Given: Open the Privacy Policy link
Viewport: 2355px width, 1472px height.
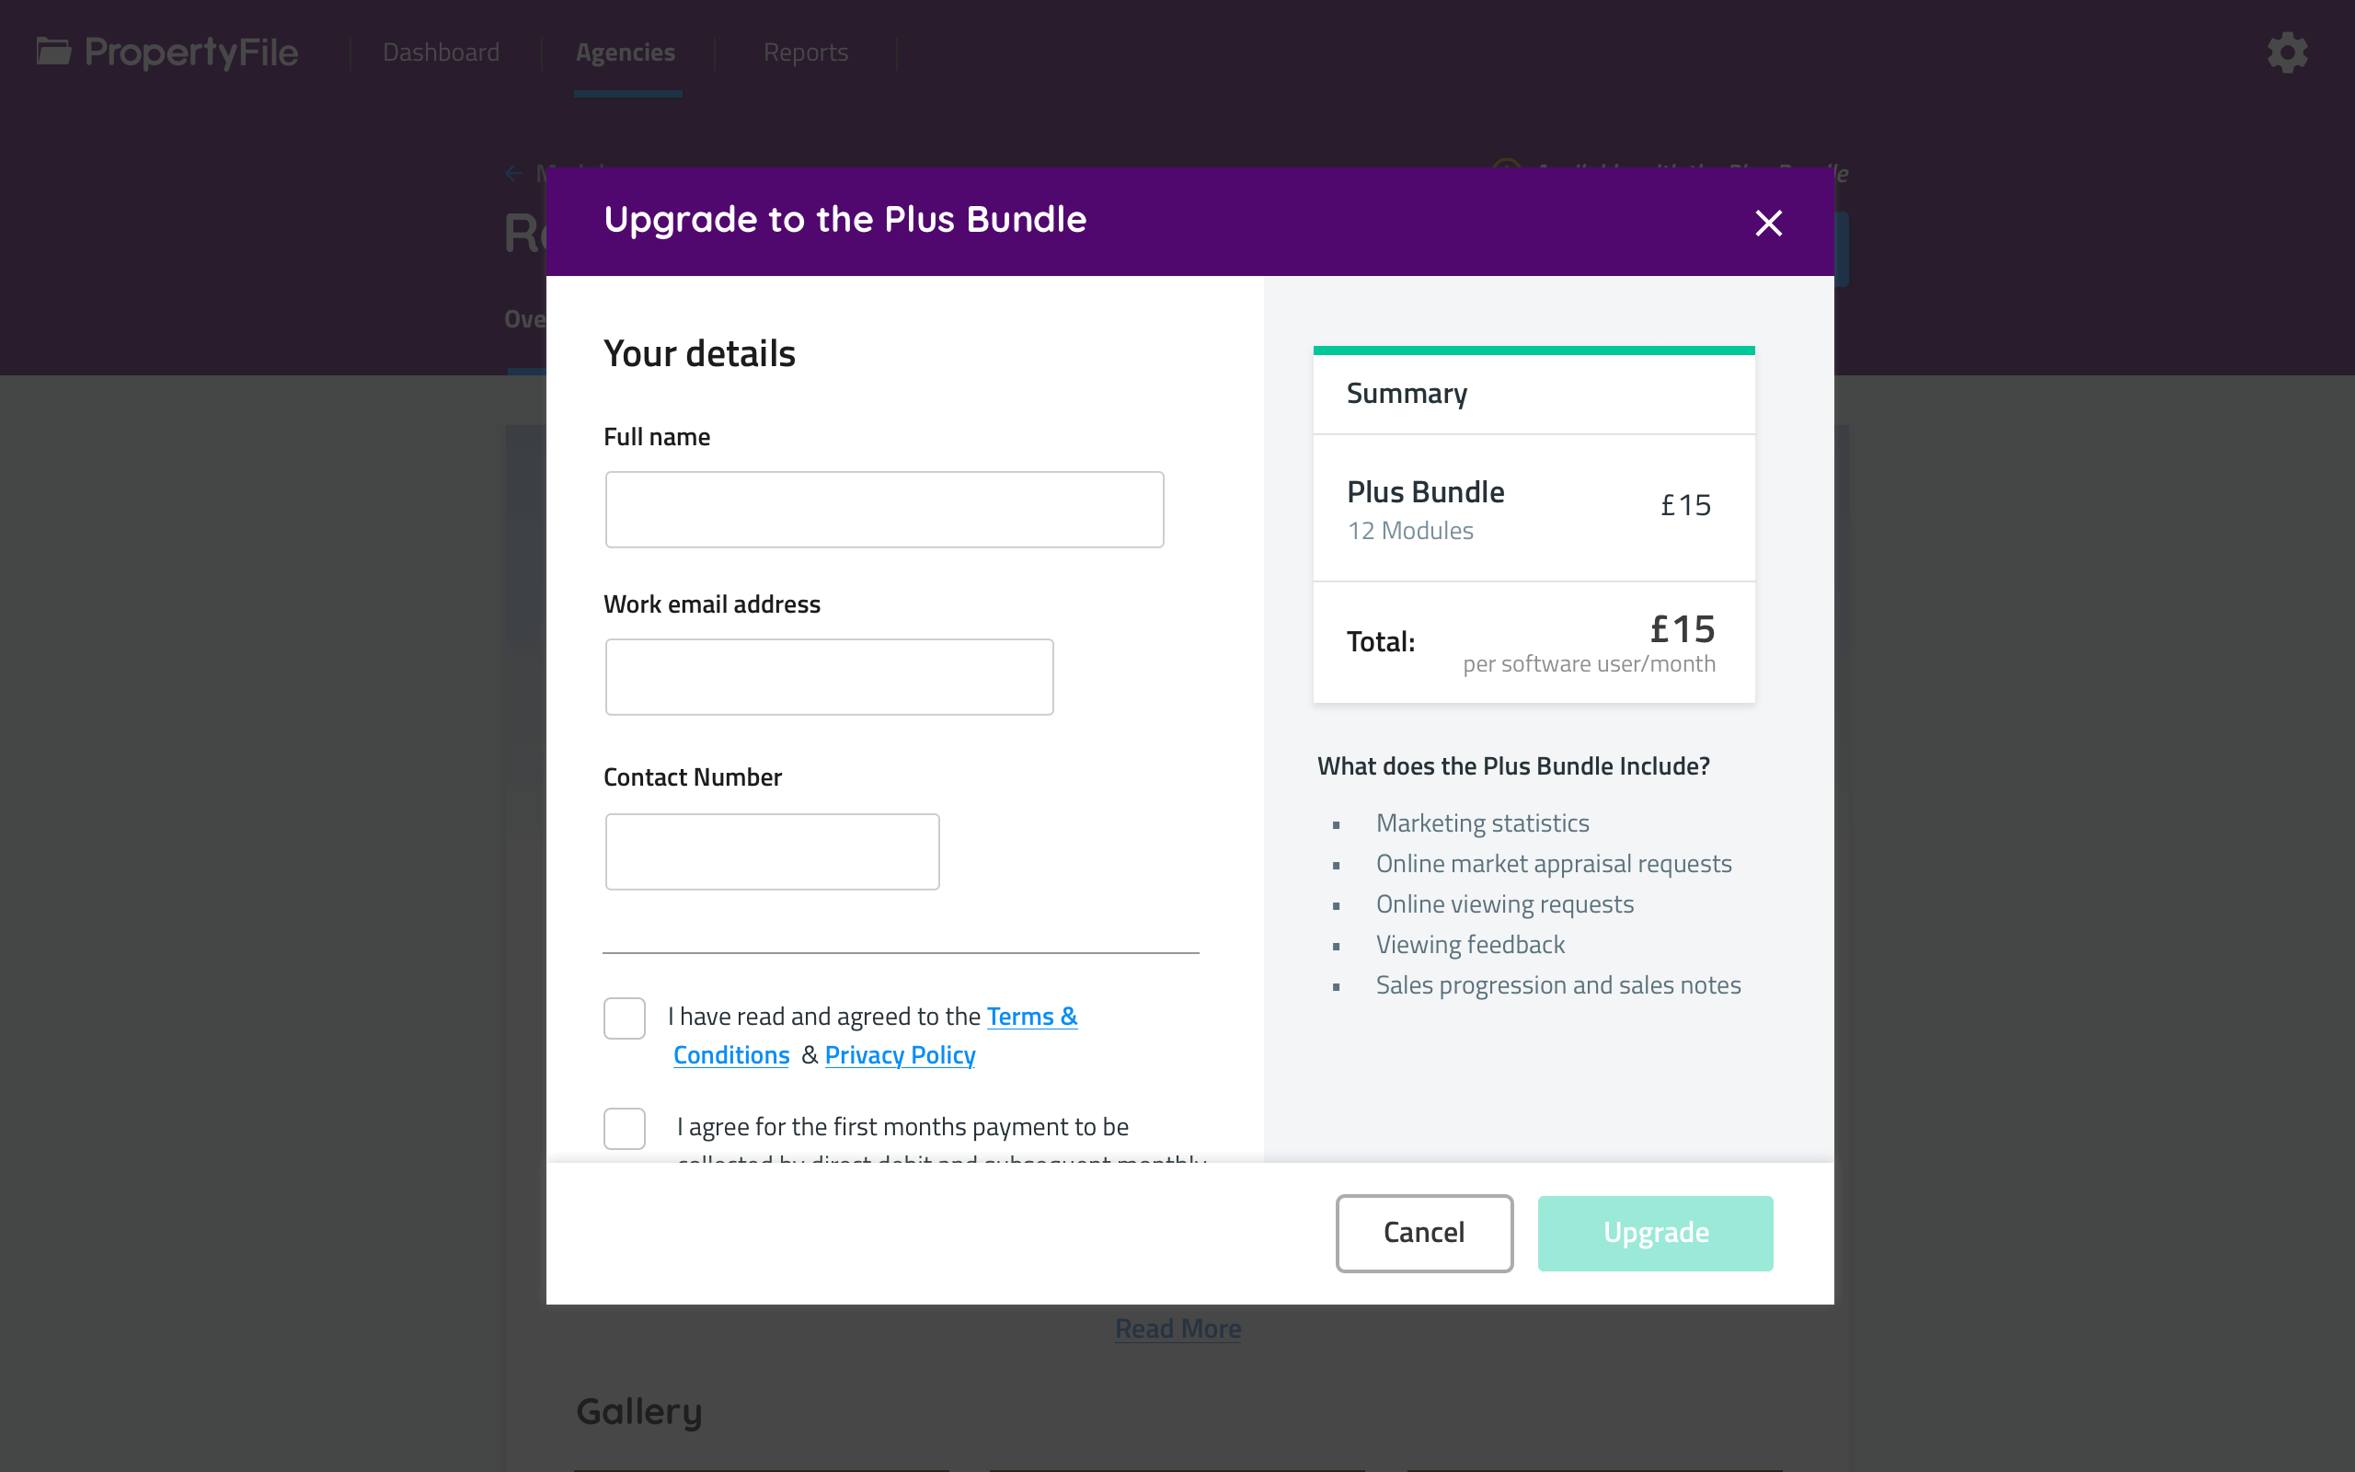Looking at the screenshot, I should point(899,1055).
